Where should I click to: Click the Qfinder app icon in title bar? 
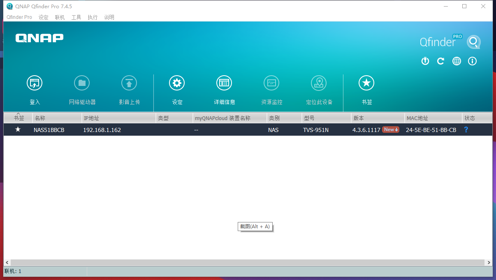click(x=9, y=6)
